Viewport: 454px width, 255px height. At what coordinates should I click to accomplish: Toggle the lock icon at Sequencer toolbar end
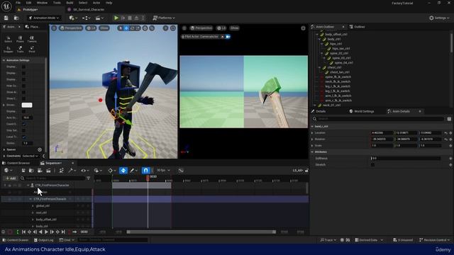pyautogui.click(x=306, y=171)
